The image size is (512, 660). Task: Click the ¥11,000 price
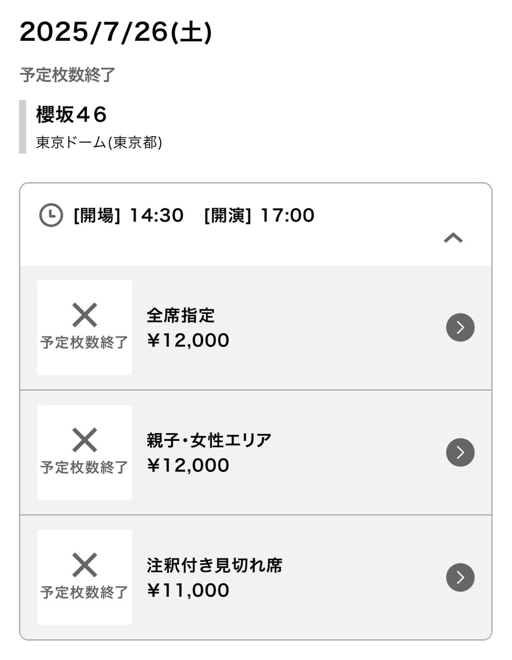pyautogui.click(x=188, y=590)
